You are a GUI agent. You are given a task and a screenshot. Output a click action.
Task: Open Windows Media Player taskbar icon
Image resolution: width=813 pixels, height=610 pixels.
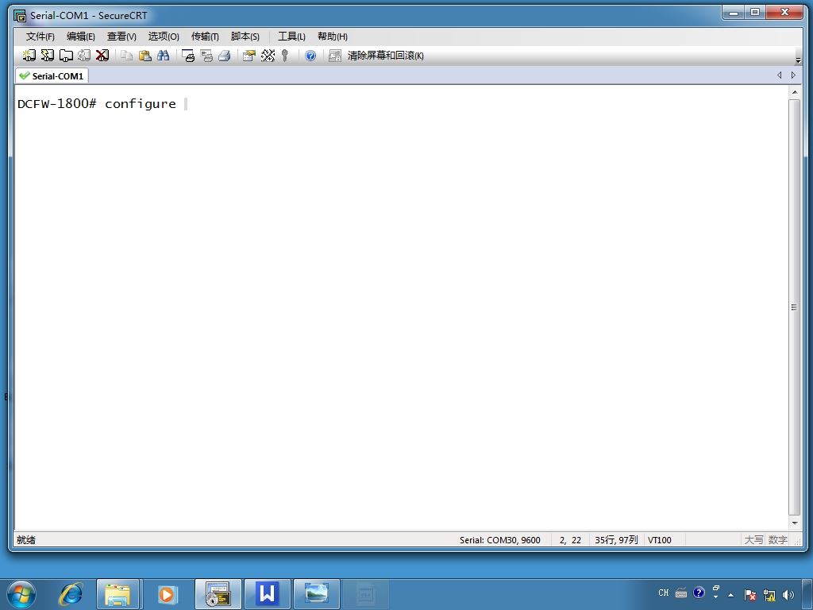(x=167, y=594)
